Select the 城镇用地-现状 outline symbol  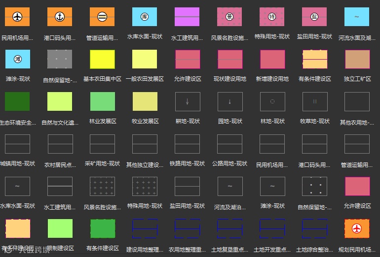click(x=17, y=144)
